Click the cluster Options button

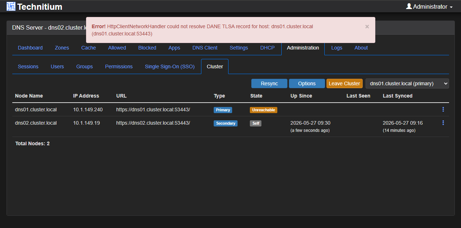pos(307,83)
